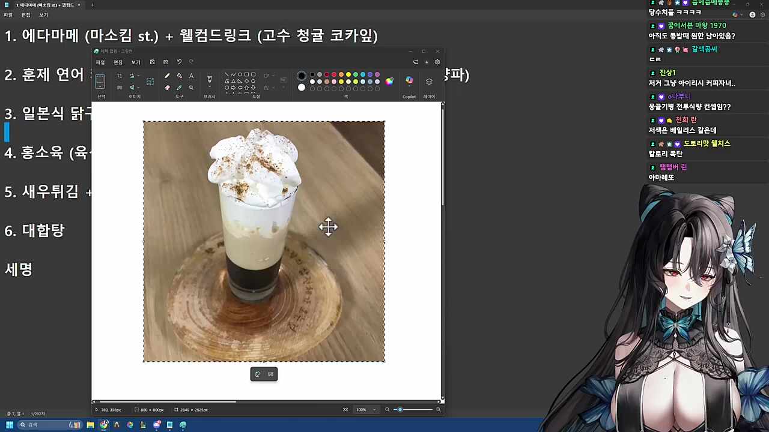Click the Paint vertical scrollbar

(443, 156)
